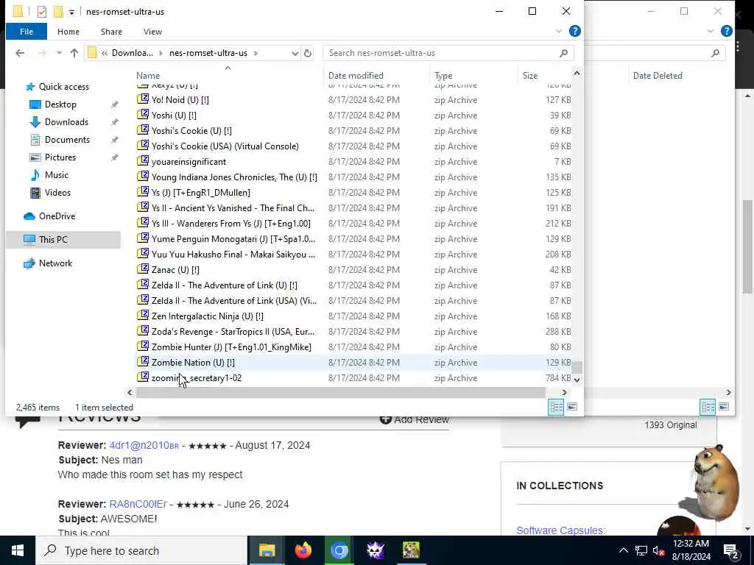Viewport: 754px width, 565px height.
Task: Click the back navigation arrow
Action: [20, 53]
